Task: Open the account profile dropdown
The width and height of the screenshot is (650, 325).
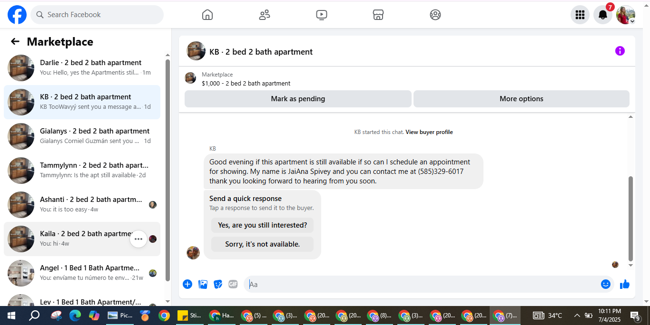Action: coord(626,15)
